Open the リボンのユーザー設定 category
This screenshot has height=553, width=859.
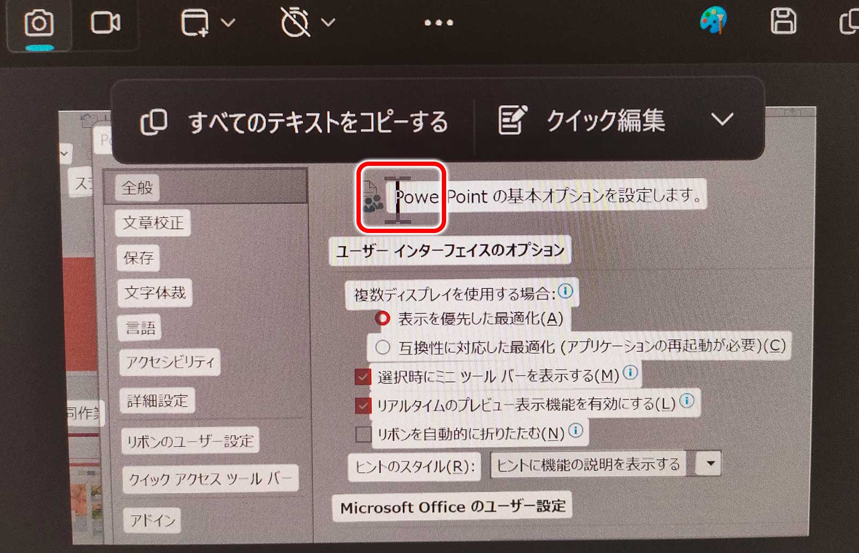tap(190, 441)
